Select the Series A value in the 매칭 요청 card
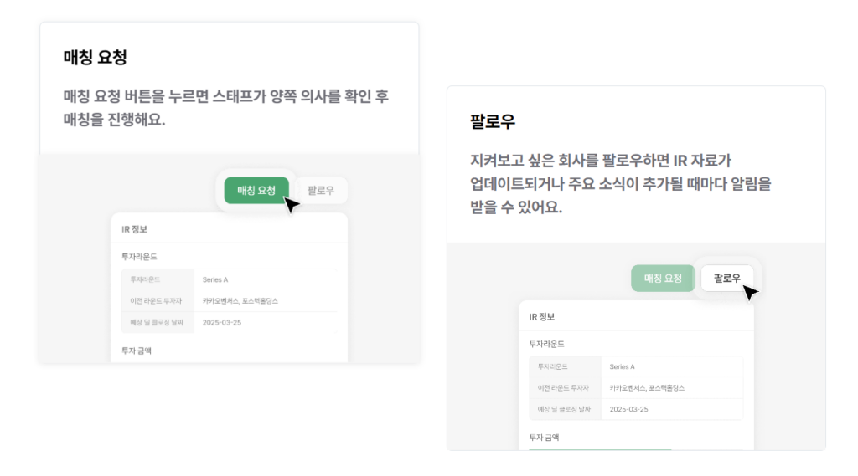 215,279
